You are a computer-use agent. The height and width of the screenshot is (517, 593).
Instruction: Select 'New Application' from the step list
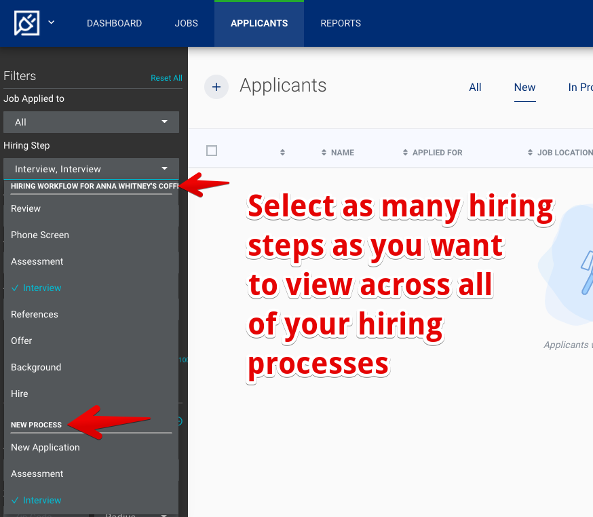[x=45, y=447]
